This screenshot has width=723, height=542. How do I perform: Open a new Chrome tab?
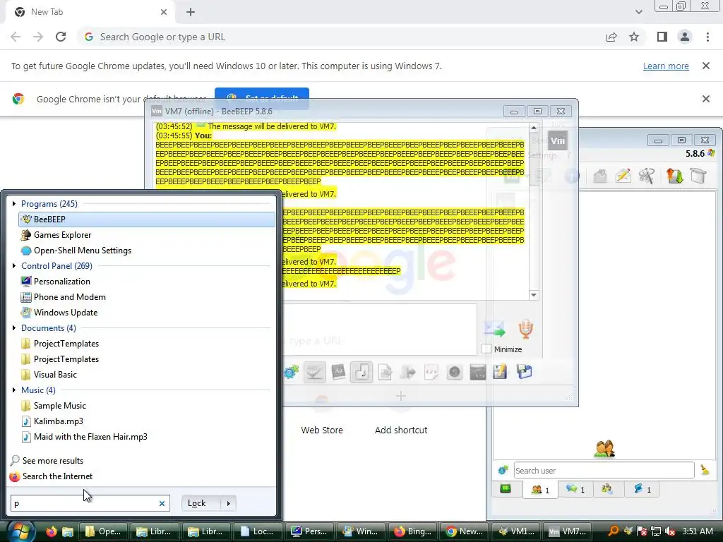191,13
